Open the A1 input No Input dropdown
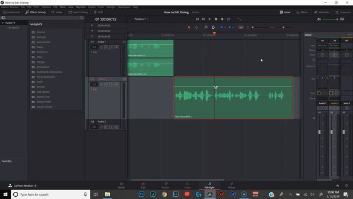Screen dimensions: 353x199 [x=322, y=45]
